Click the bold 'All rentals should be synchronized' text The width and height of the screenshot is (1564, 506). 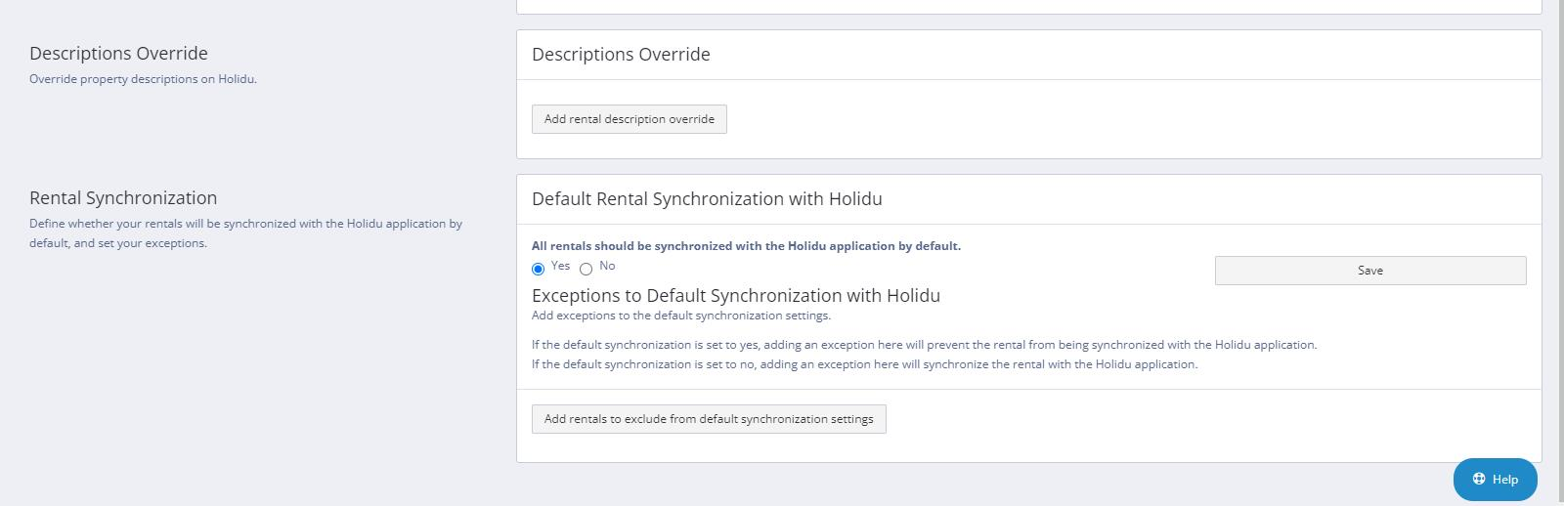[x=746, y=246]
